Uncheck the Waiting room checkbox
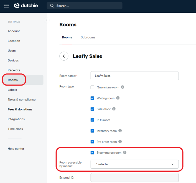Image resolution: width=196 pixels, height=183 pixels. pos(92,98)
